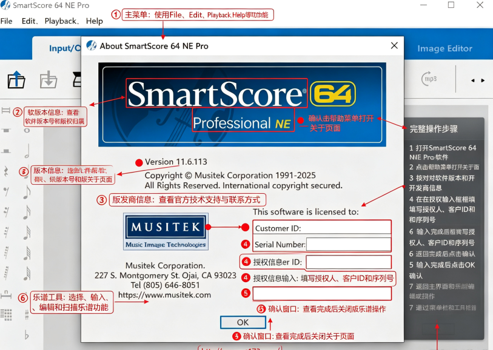Close the SmartScore main window
The image size is (493, 350).
coord(480,5)
